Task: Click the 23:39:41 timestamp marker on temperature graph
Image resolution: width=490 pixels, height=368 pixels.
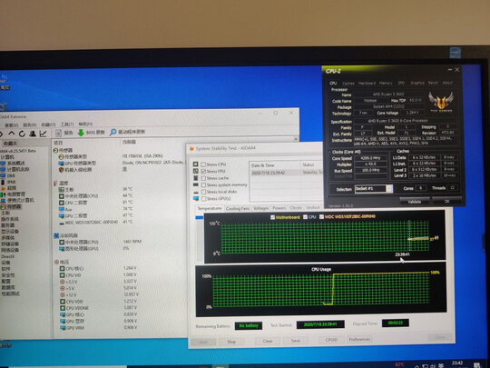Action: pos(402,254)
